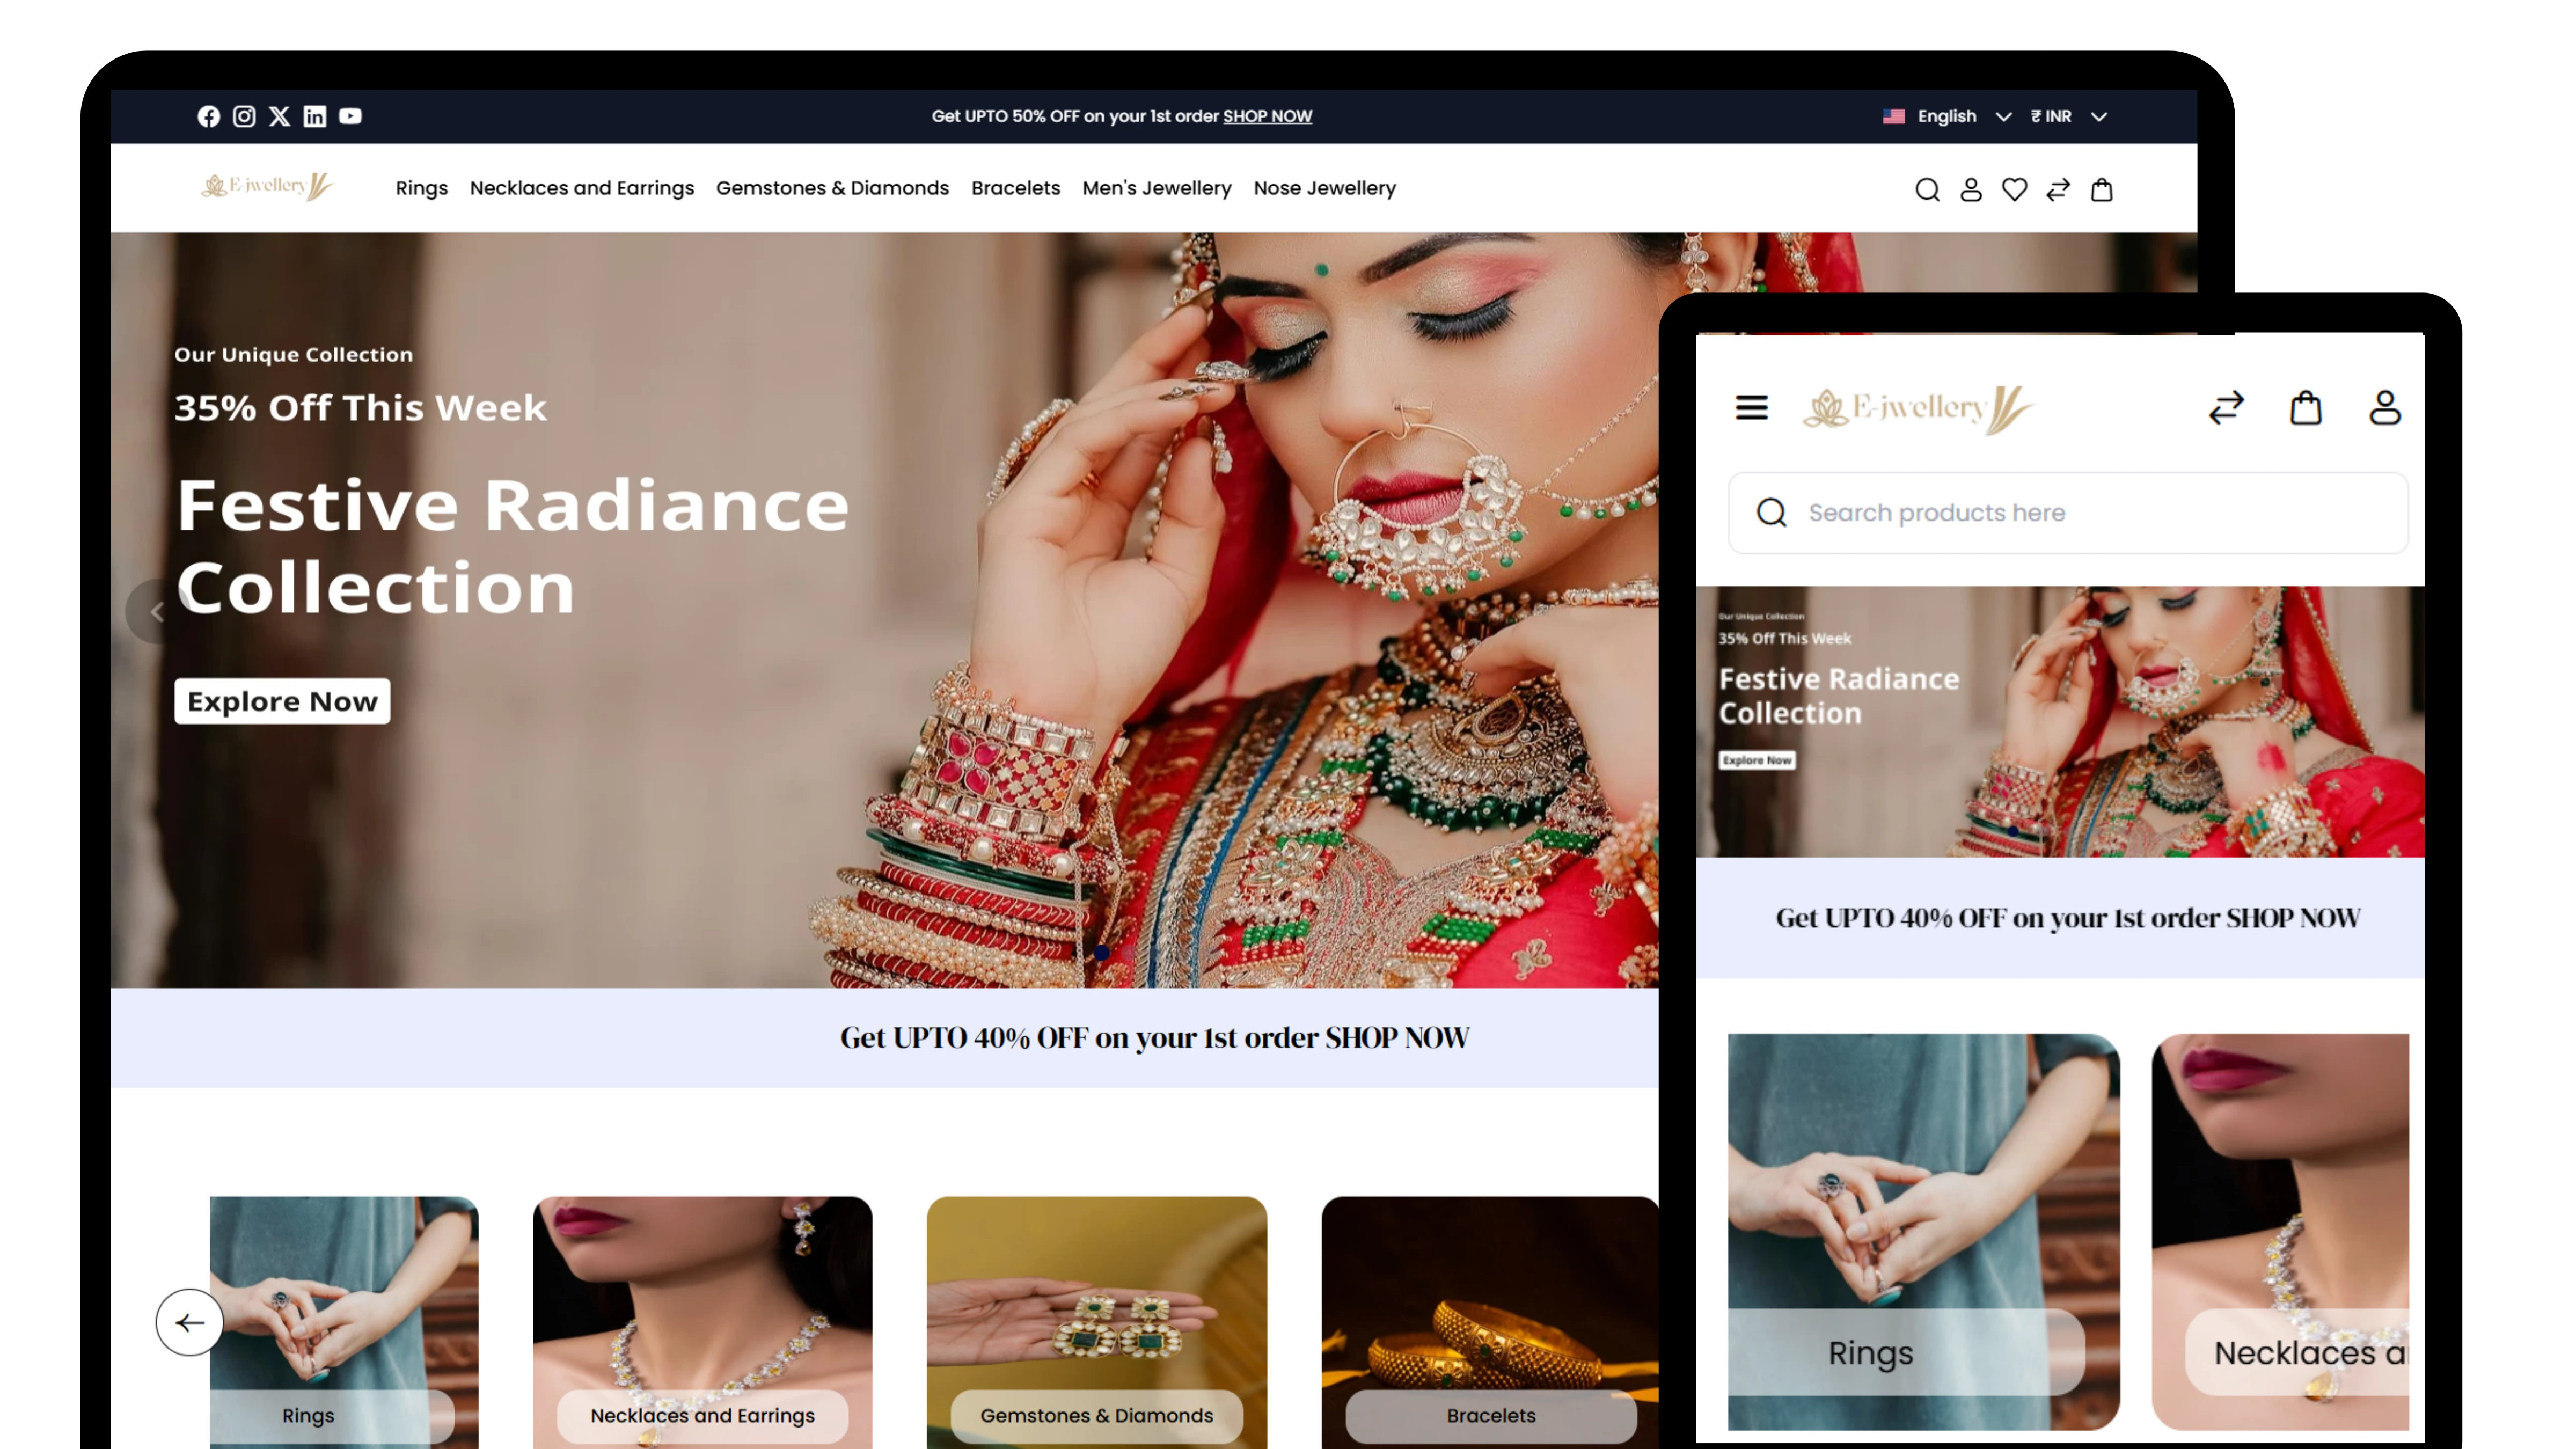Screen dimensions: 2576x1449
Task: Open the Instagram social icon
Action: (x=244, y=116)
